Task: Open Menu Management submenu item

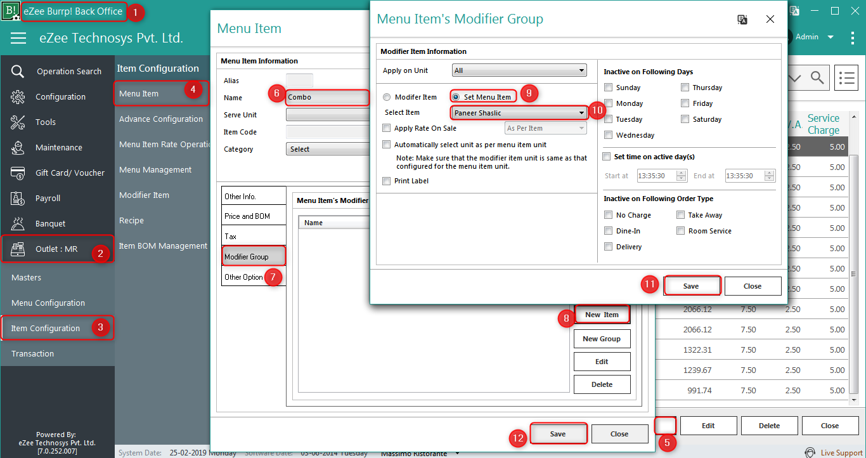Action: [155, 169]
